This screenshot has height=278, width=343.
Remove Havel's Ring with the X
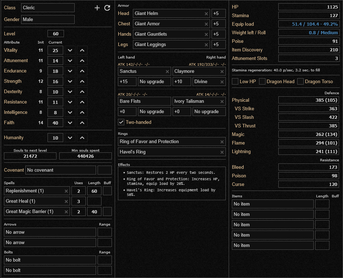[x=222, y=152]
